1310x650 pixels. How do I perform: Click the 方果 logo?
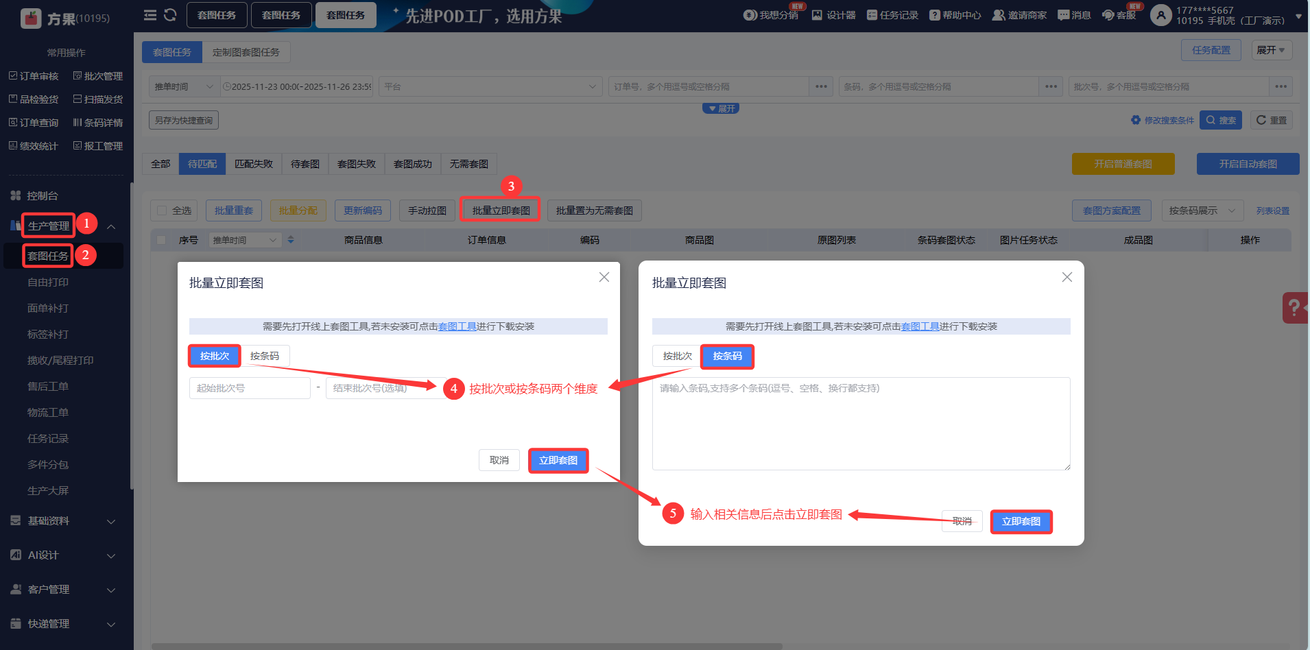pyautogui.click(x=65, y=19)
